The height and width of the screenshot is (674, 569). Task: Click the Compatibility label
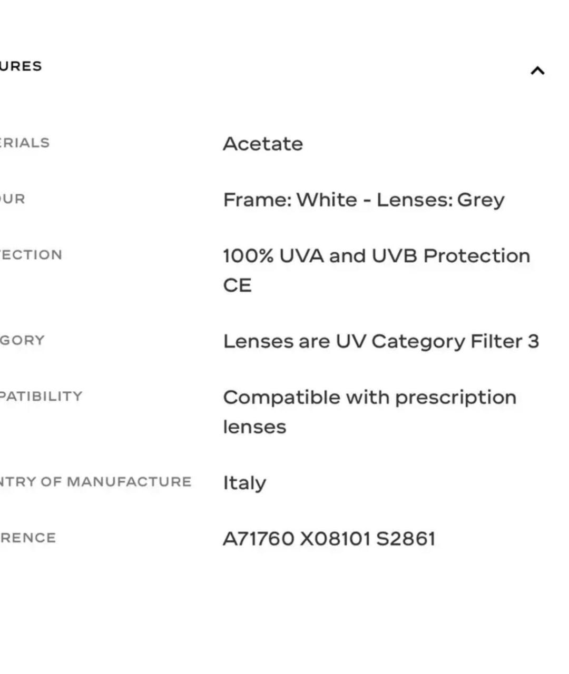(41, 397)
